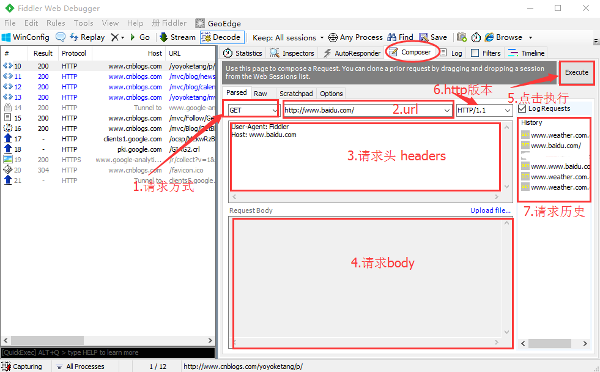The width and height of the screenshot is (600, 372).
Task: Open the Decode toolbar tool
Action: coord(221,37)
